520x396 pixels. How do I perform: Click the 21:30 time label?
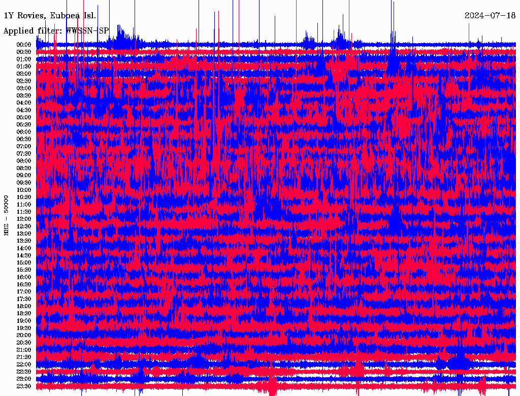point(24,357)
